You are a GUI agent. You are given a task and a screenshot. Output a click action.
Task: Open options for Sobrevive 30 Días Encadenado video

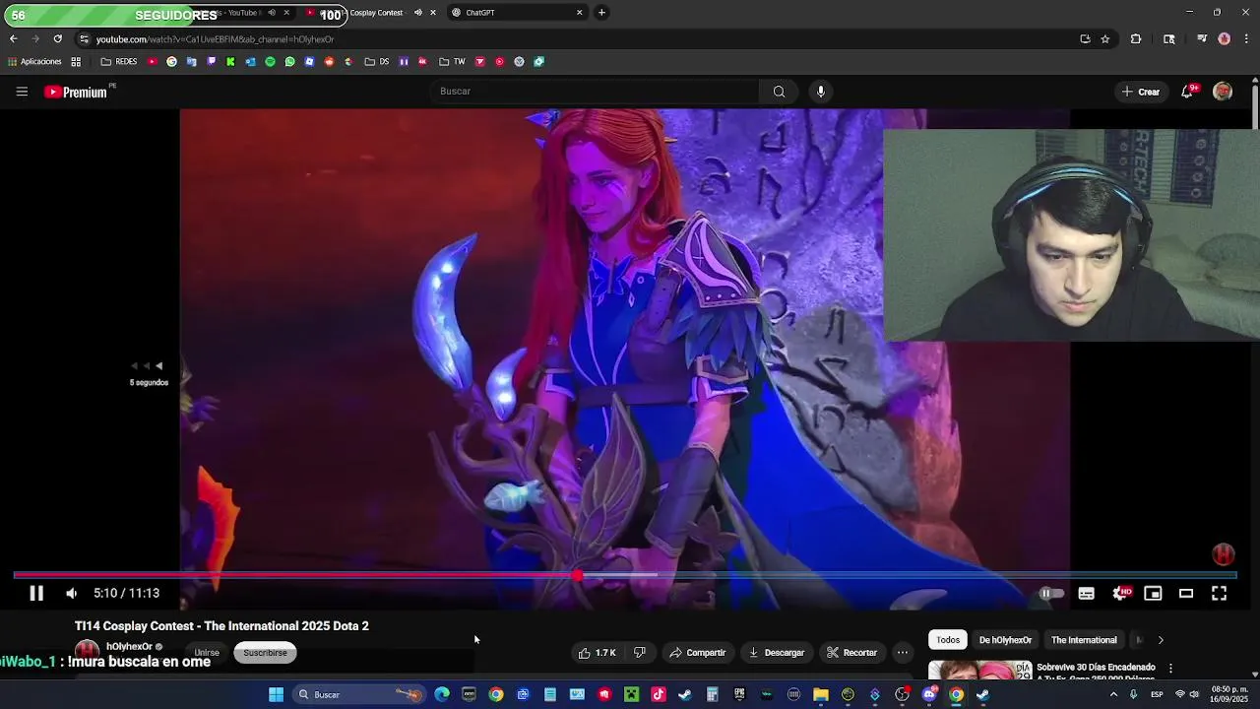click(1170, 668)
